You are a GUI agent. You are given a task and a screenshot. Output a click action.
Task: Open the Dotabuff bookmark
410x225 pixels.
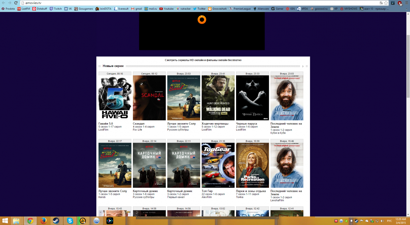tap(40, 9)
